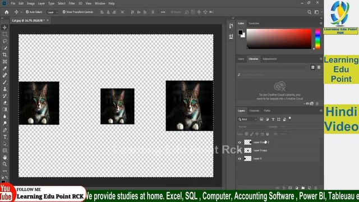359x202 pixels.
Task: Select the Rectangular Marquee tool
Action: (x=4, y=34)
